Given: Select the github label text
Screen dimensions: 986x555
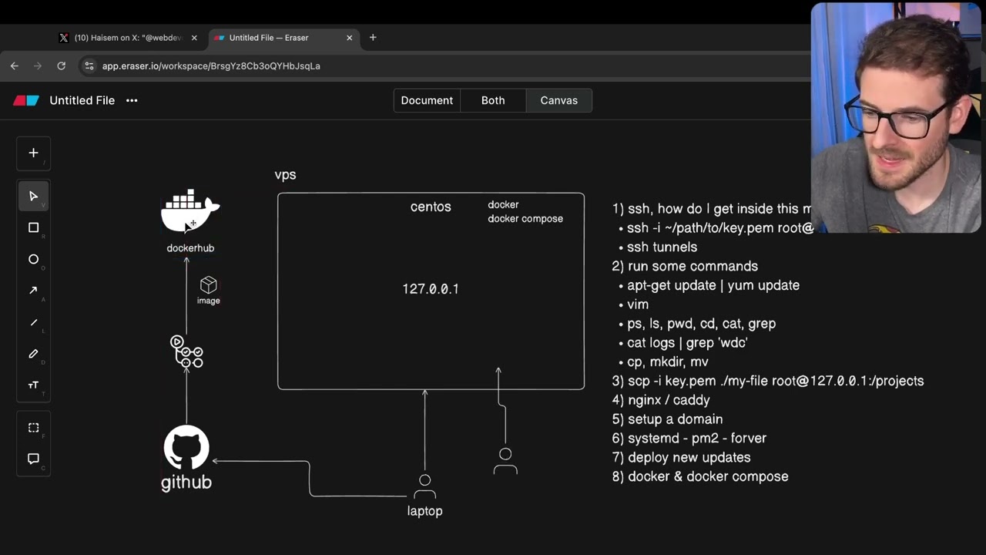Looking at the screenshot, I should 186,483.
